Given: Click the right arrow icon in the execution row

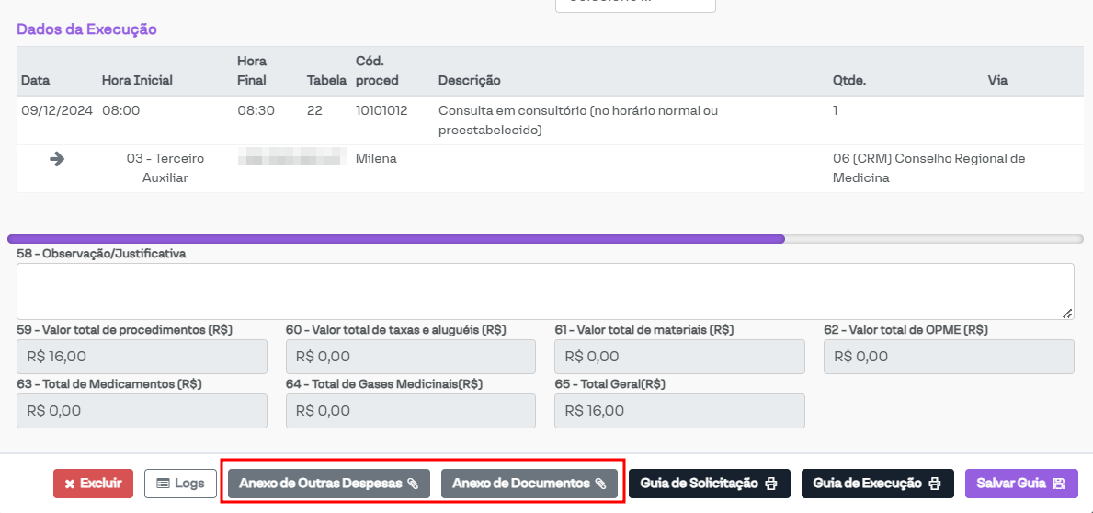Looking at the screenshot, I should pyautogui.click(x=57, y=158).
